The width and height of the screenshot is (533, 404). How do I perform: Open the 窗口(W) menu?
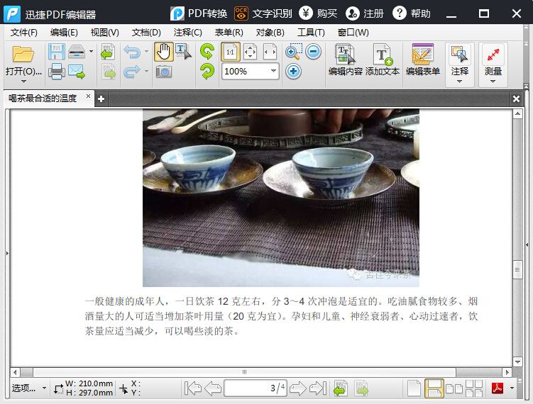[x=353, y=33]
